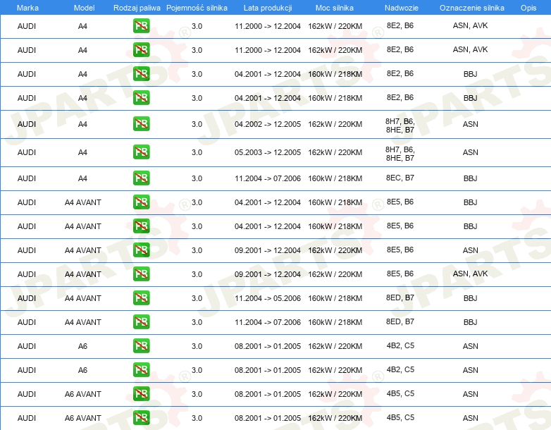This screenshot has height=430, width=551.
Task: Click the Marka column header
Action: click(27, 8)
